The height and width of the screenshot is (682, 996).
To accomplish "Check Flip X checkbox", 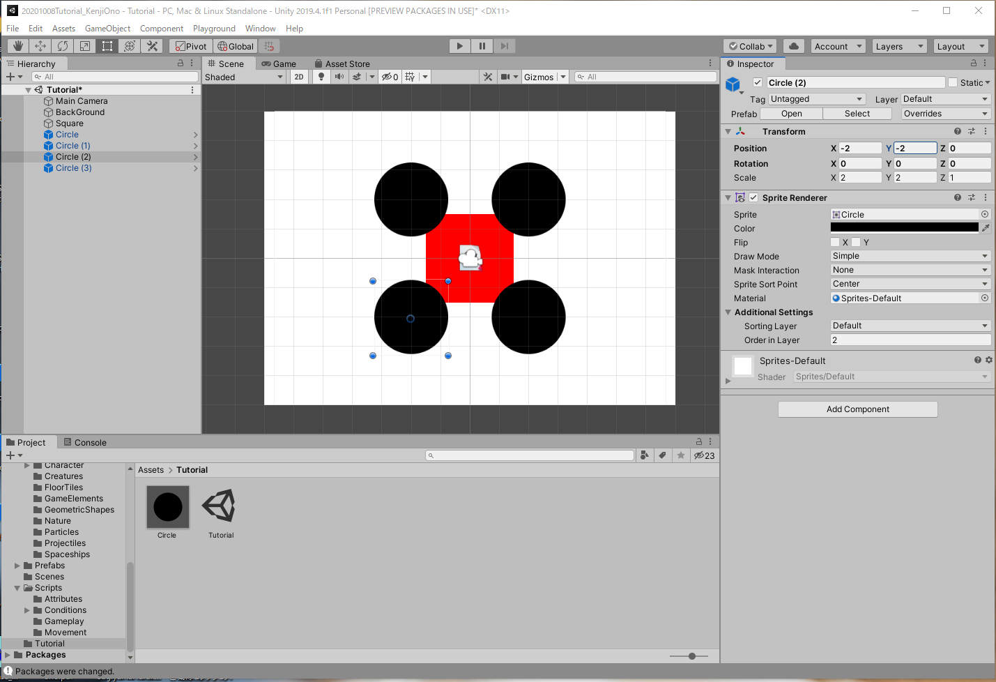I will tap(835, 242).
